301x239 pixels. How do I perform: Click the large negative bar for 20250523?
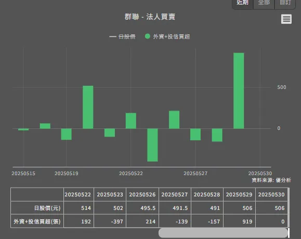coord(152,145)
